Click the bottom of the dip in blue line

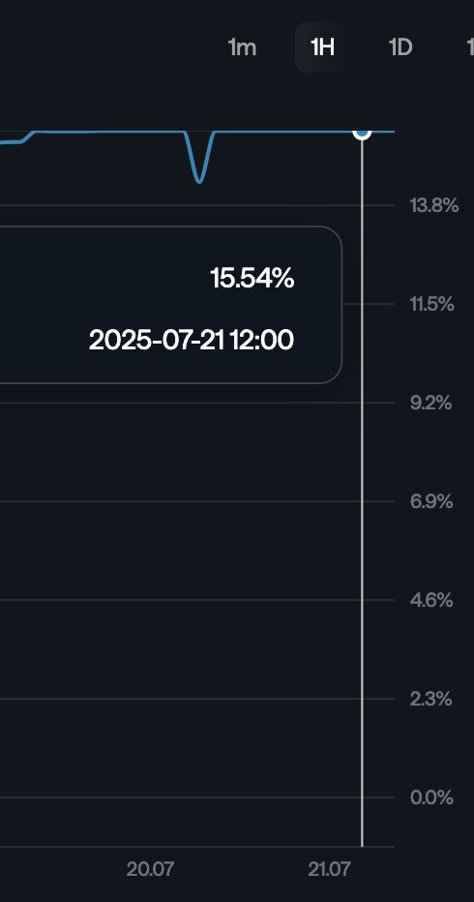pyautogui.click(x=199, y=181)
